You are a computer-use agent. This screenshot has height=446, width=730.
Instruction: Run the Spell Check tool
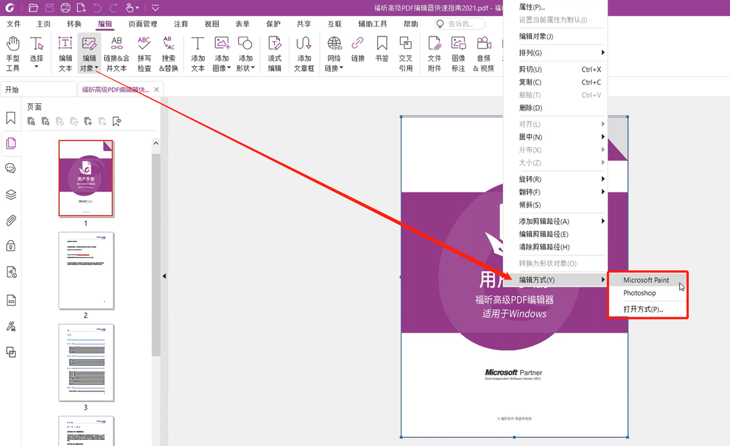(x=145, y=54)
